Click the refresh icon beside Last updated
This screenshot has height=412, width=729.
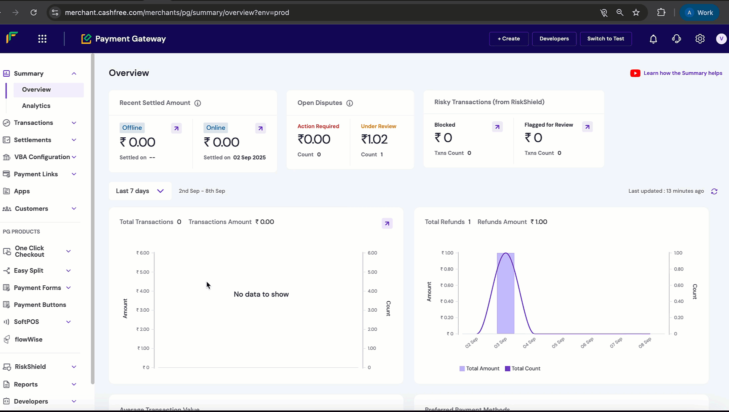tap(714, 192)
